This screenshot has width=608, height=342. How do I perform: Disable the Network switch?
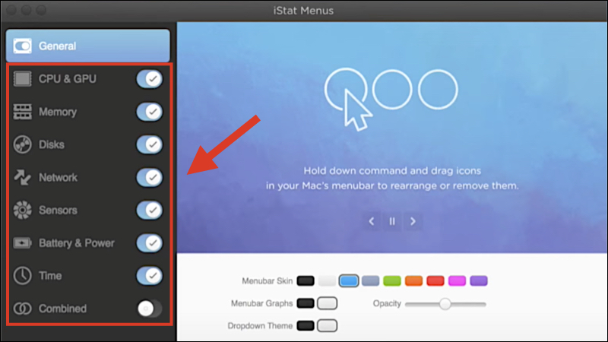click(x=149, y=177)
